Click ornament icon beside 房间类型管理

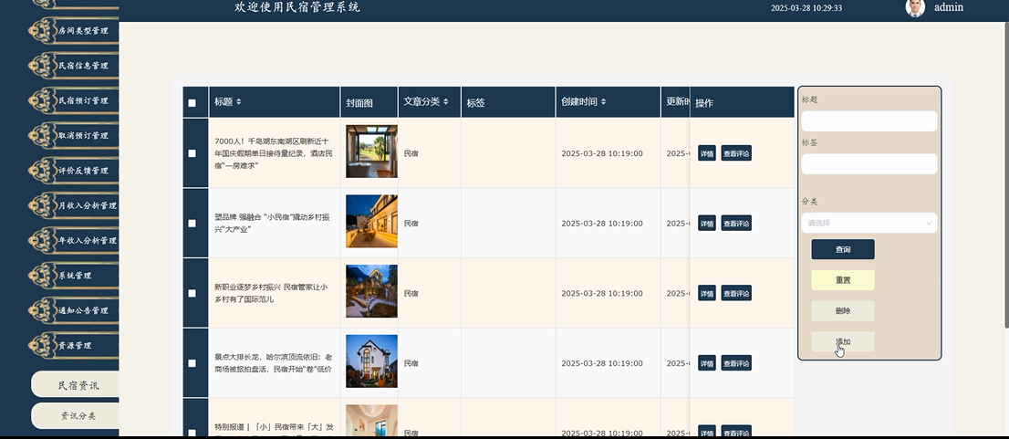pyautogui.click(x=43, y=30)
